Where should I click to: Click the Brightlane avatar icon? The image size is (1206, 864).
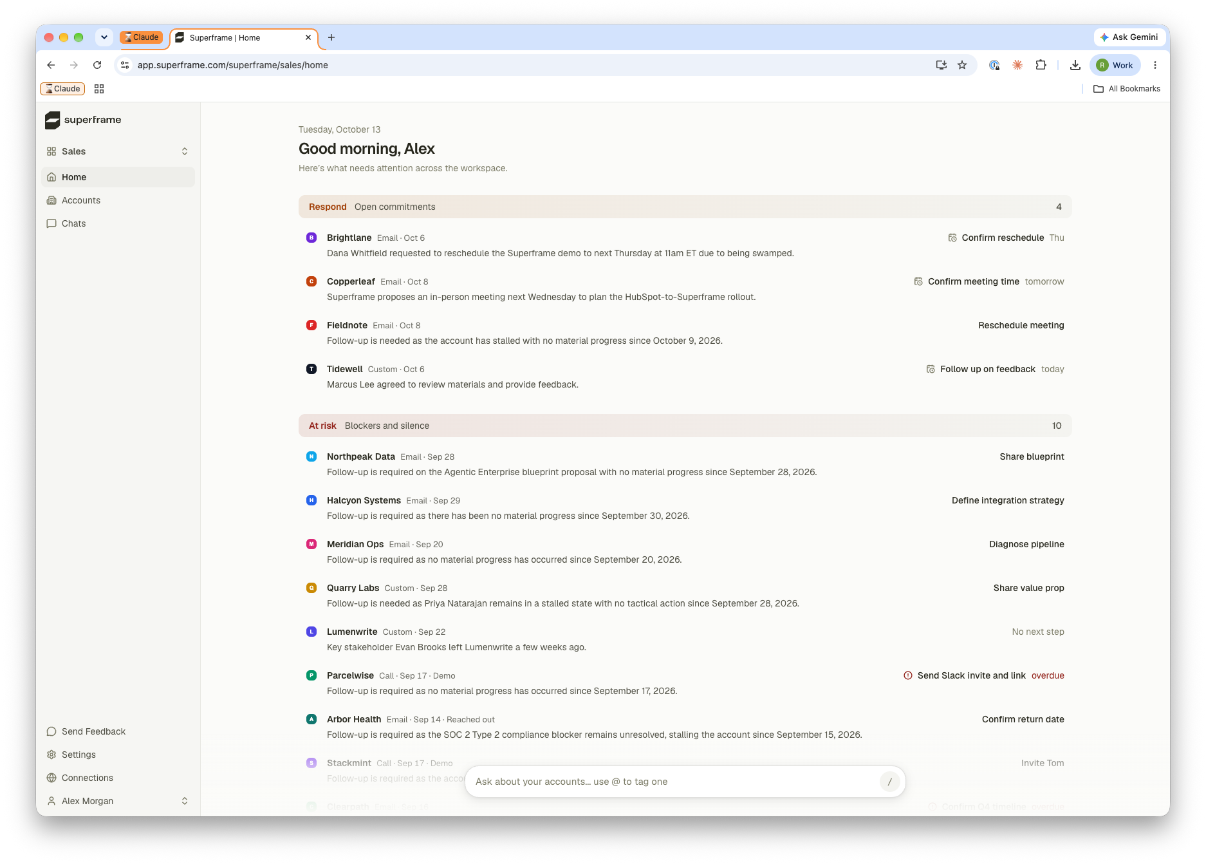[x=311, y=238]
